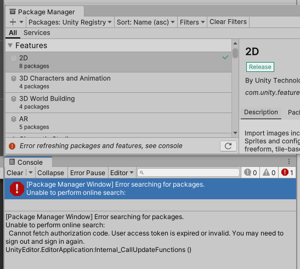Click the Clear Filters button
300x269 pixels.
[228, 22]
